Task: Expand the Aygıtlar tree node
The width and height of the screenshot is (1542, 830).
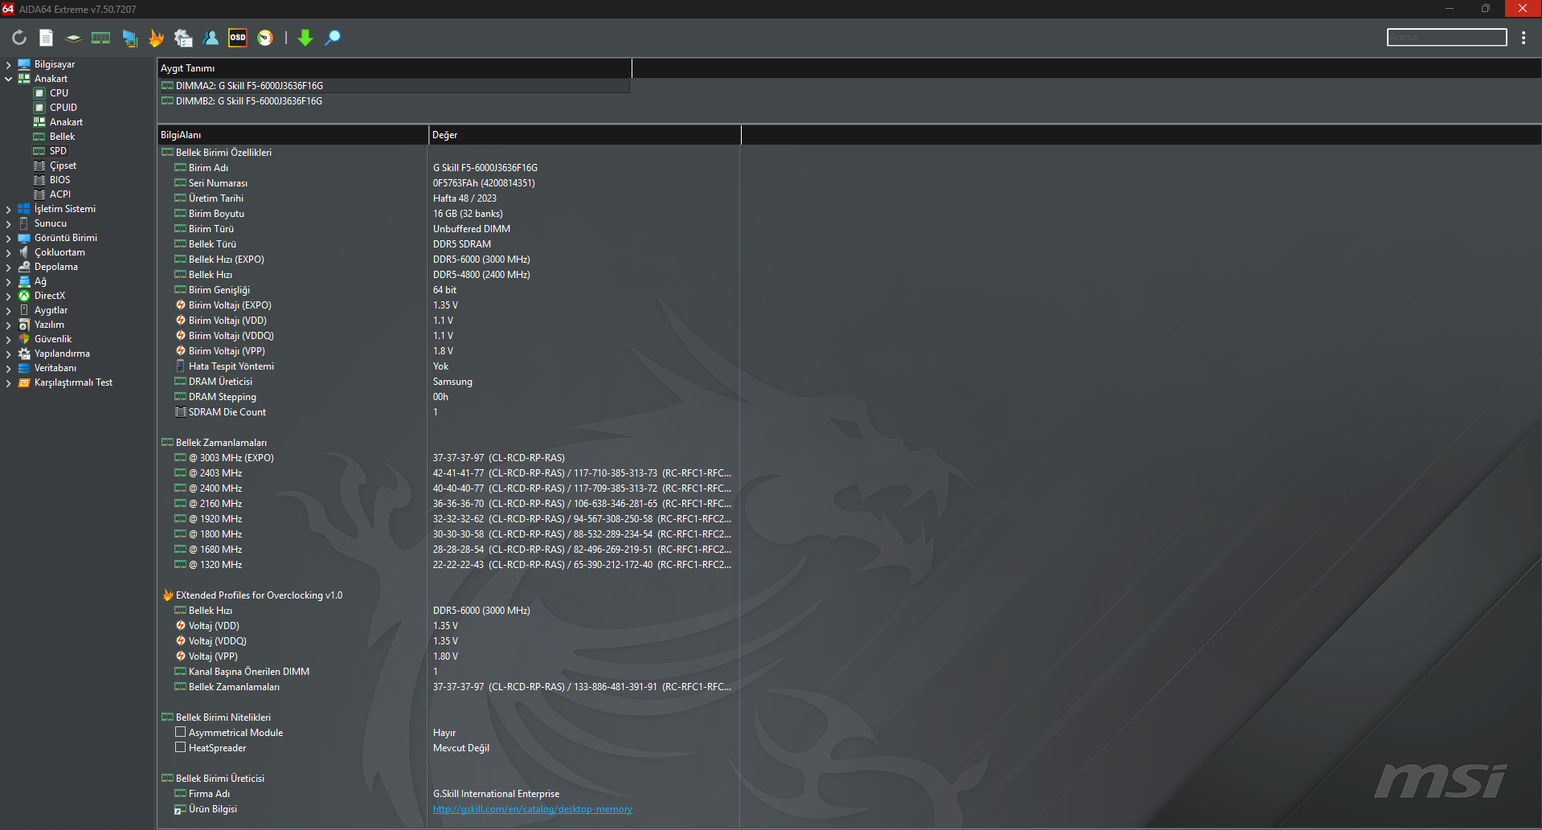Action: (9, 310)
